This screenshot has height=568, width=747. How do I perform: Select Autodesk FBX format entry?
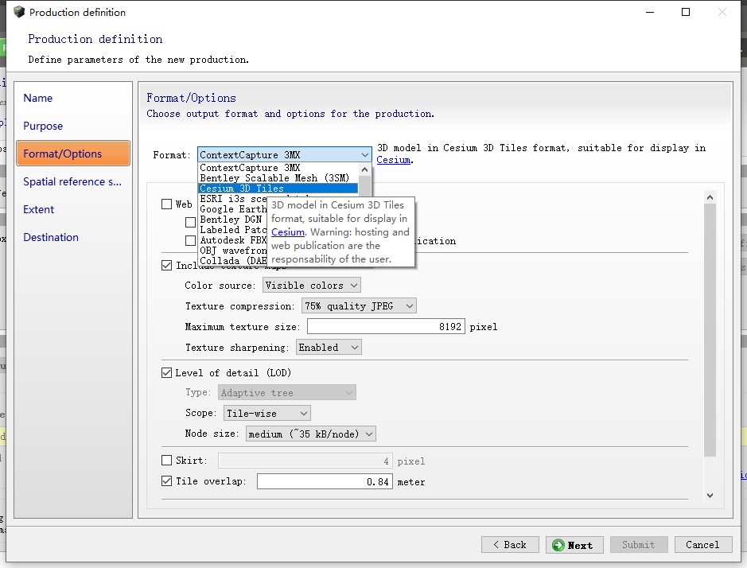pos(233,240)
